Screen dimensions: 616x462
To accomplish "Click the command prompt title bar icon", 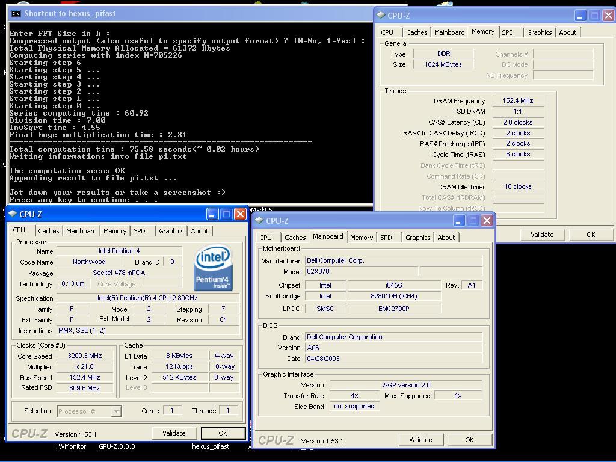I will point(16,14).
